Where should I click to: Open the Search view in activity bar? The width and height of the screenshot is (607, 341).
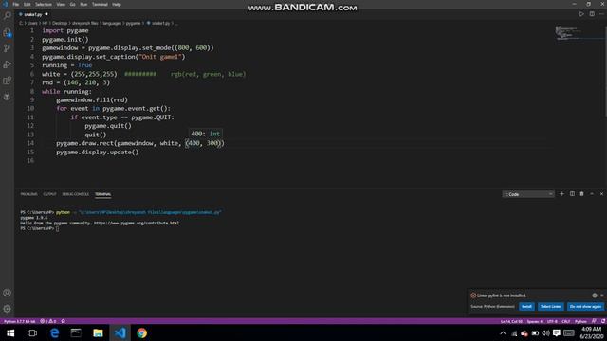(7, 16)
